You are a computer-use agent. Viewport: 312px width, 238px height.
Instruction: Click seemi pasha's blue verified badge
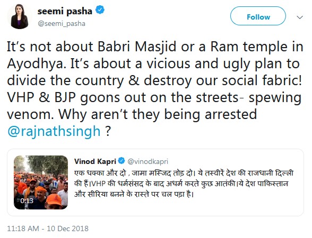pos(100,10)
